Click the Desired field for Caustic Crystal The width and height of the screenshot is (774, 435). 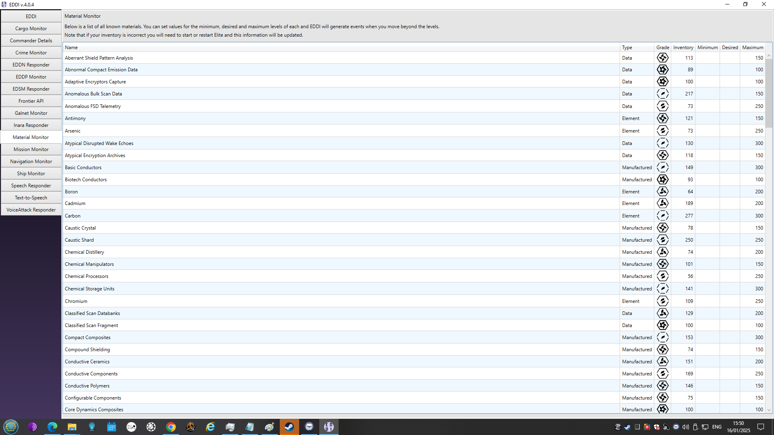pyautogui.click(x=730, y=228)
